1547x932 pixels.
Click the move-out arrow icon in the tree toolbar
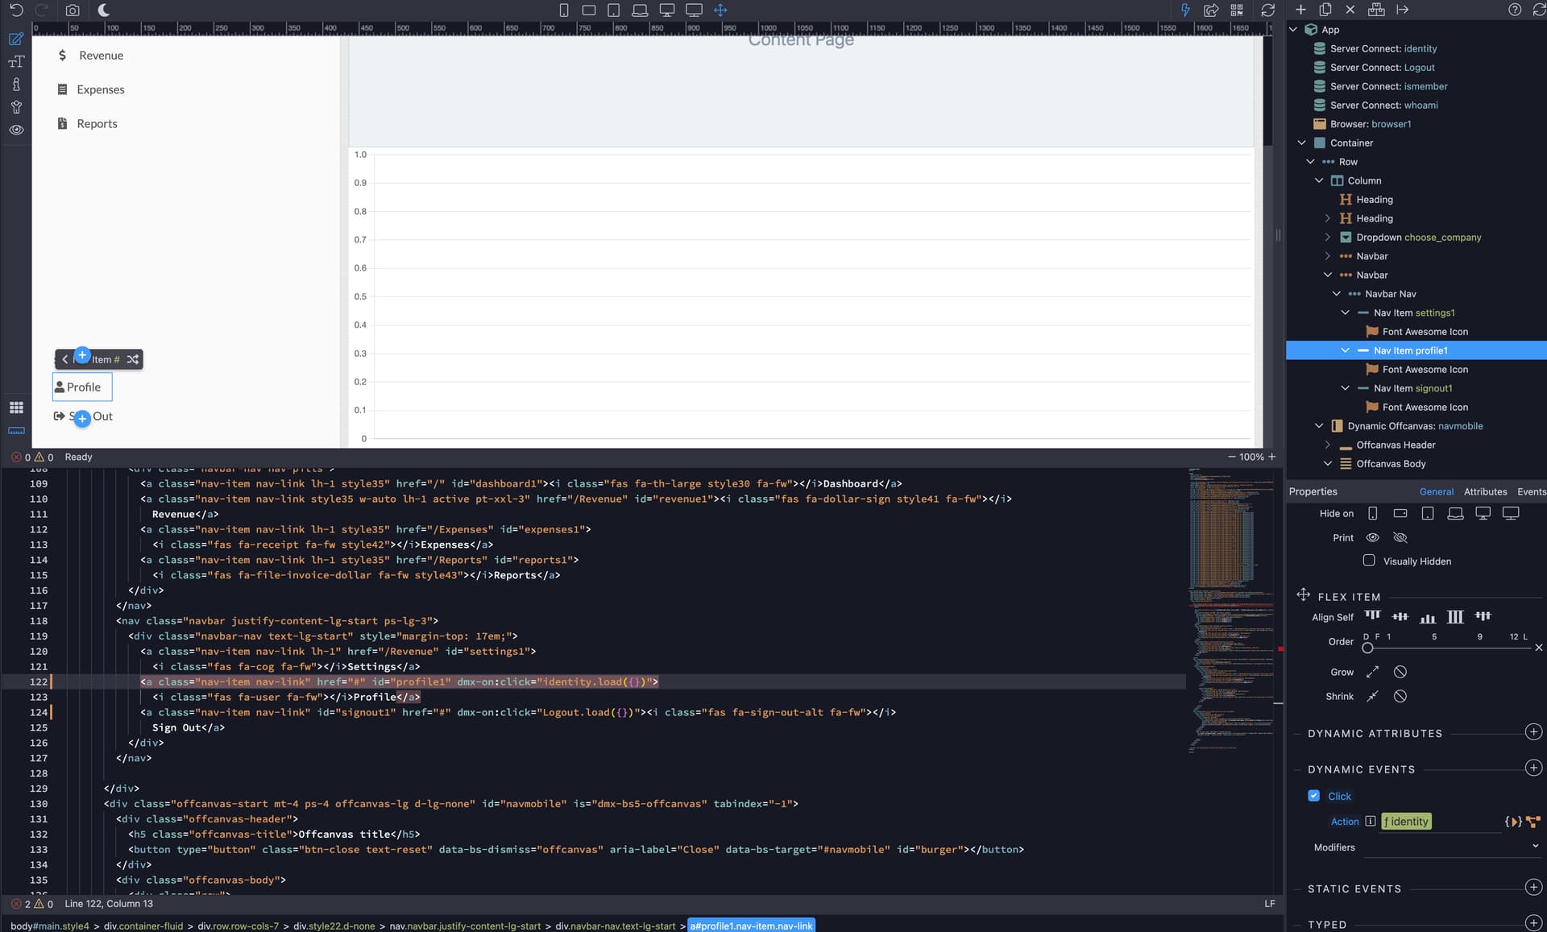[x=1403, y=10]
